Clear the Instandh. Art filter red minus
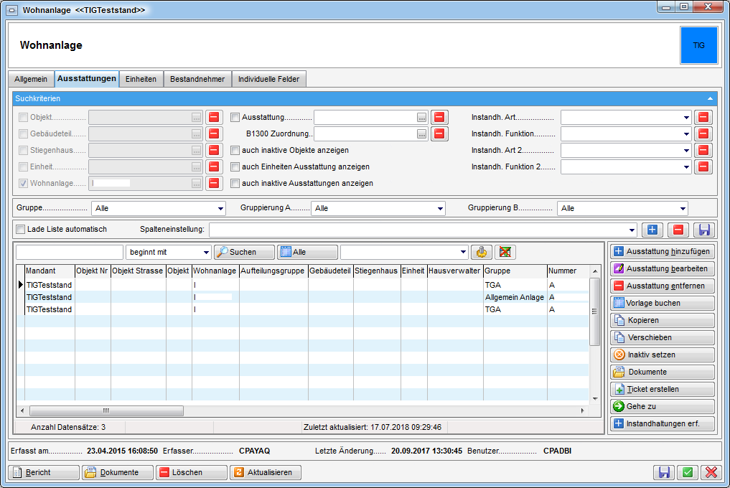This screenshot has height=488, width=730. coord(703,118)
